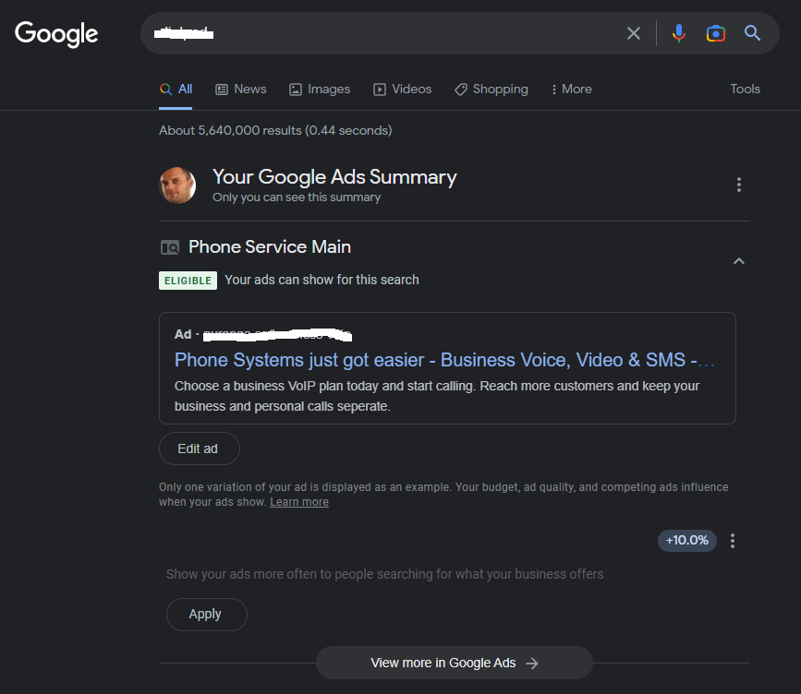This screenshot has height=694, width=801.
Task: Switch to the Videos tab
Action: pyautogui.click(x=403, y=90)
